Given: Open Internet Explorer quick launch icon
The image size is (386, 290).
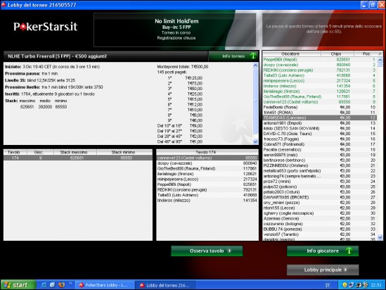Looking at the screenshot, I should [44, 285].
